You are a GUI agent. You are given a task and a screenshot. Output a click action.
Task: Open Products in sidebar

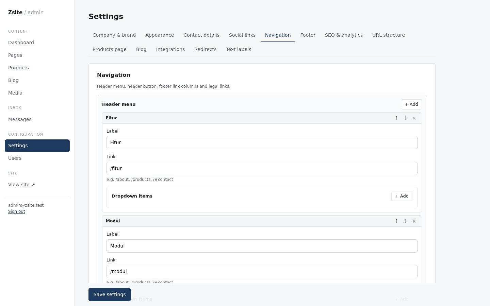(x=37, y=68)
